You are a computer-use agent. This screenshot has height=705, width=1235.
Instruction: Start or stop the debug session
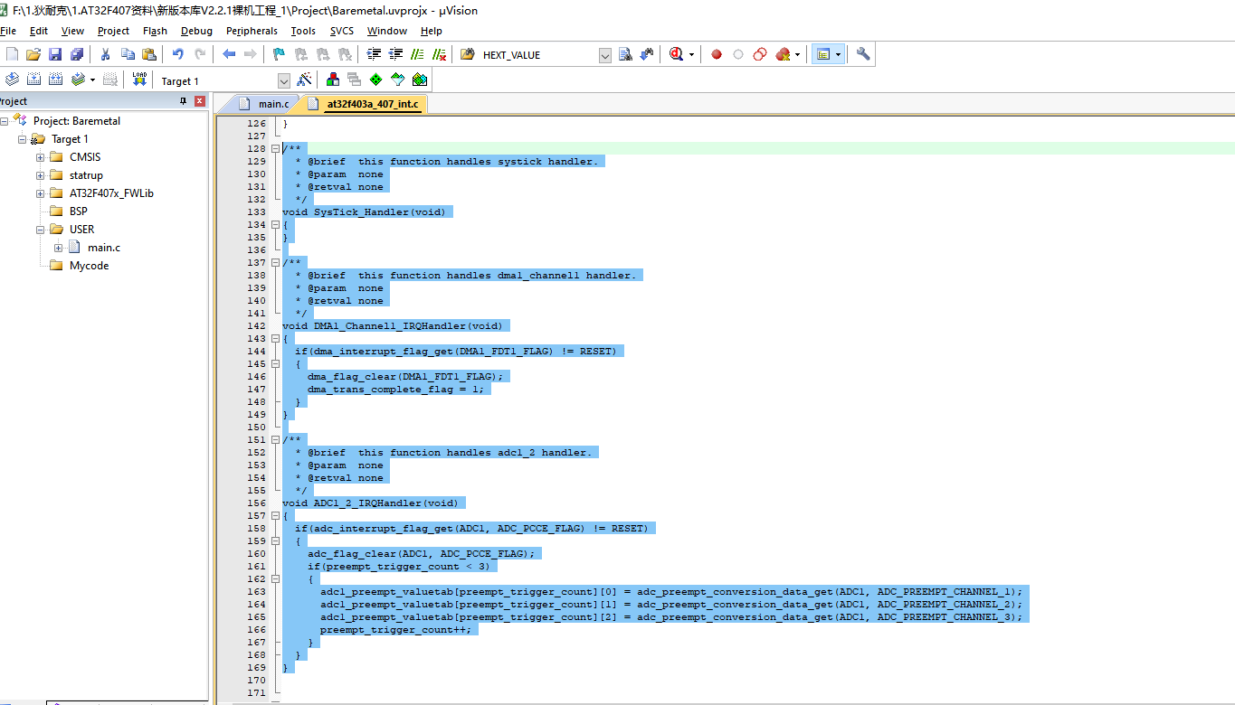pos(676,54)
